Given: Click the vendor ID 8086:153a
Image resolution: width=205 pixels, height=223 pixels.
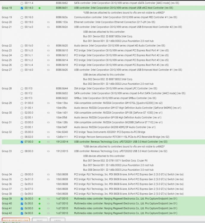Looking at the screenshot, I should [62, 22].
